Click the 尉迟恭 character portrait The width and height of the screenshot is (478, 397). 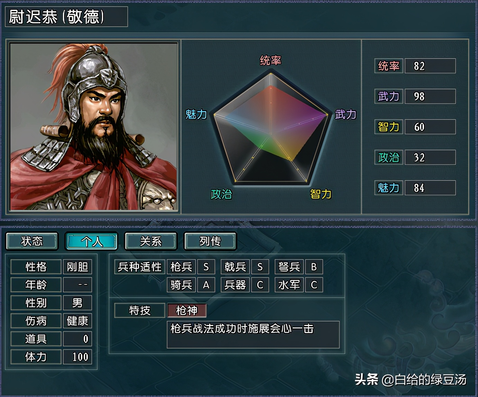93,127
